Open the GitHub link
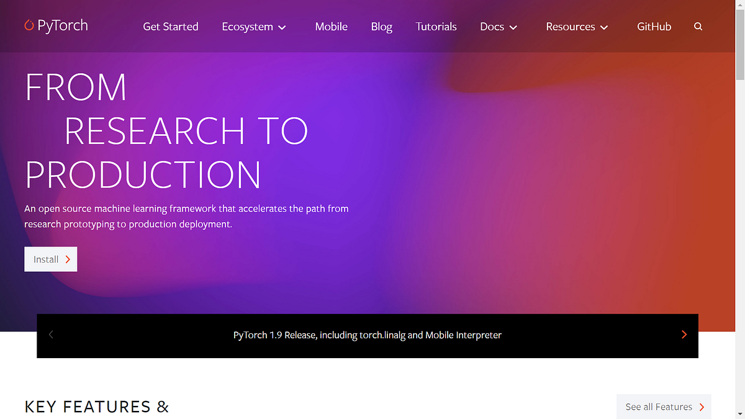 click(x=654, y=27)
